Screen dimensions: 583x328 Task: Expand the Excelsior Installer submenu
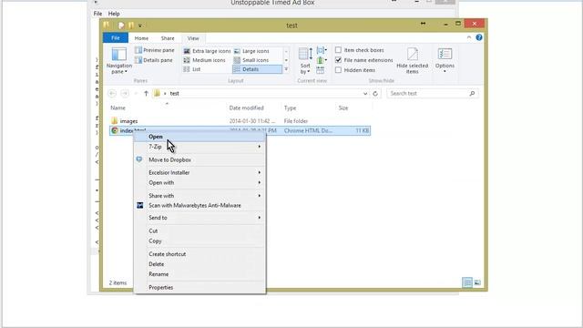[200, 172]
